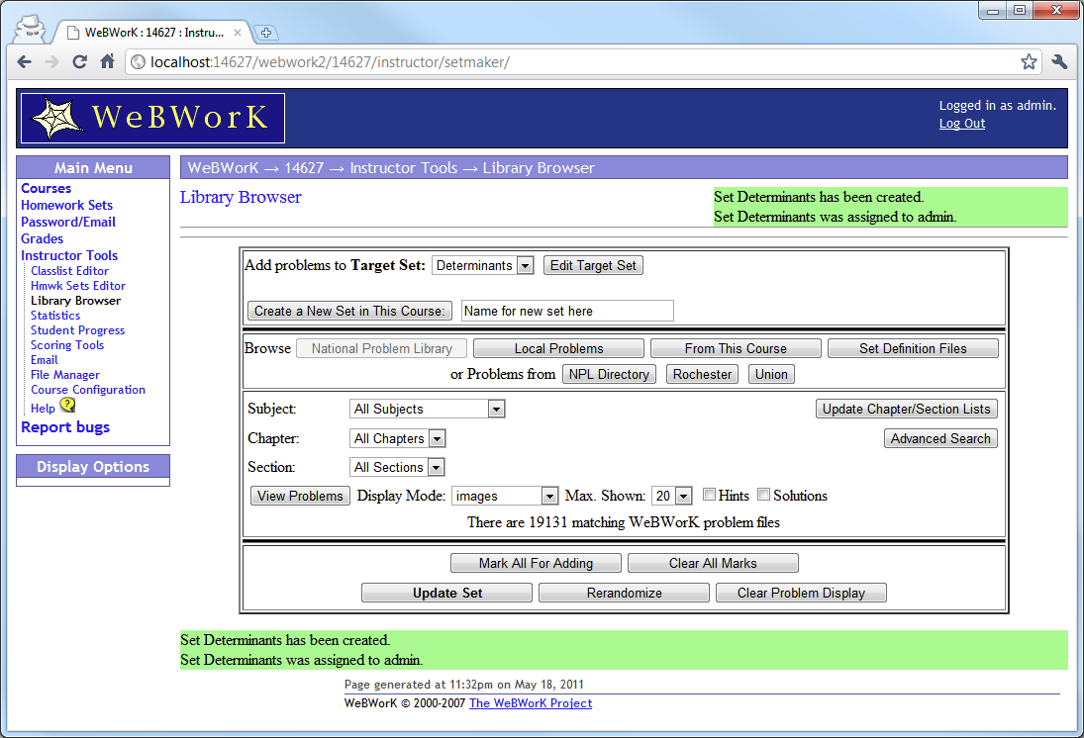Click Library Browser in sidebar

pos(75,301)
